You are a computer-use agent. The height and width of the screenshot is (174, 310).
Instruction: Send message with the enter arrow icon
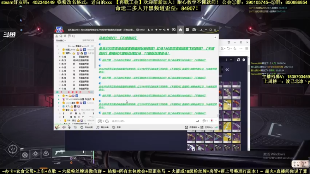pyautogui.click(x=197, y=121)
